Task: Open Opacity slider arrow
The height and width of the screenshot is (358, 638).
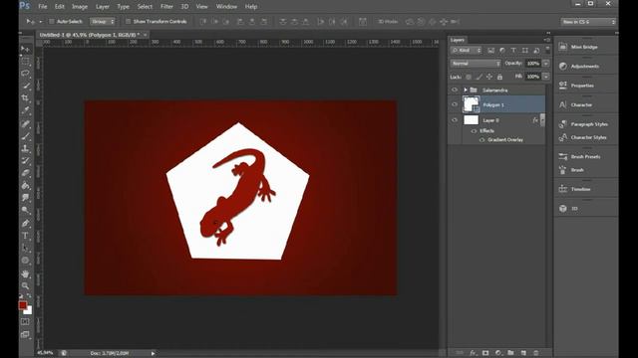Action: [x=545, y=64]
